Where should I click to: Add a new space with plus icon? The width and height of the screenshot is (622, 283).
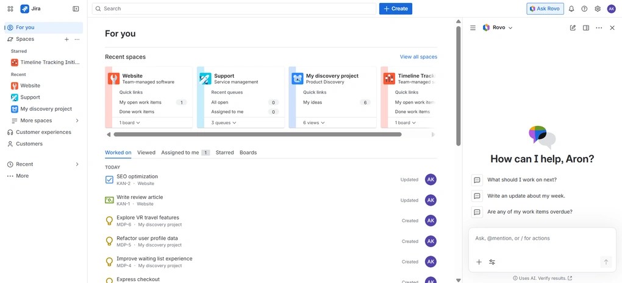66,39
